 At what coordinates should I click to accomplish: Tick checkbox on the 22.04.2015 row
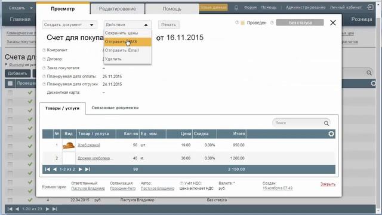10,200
